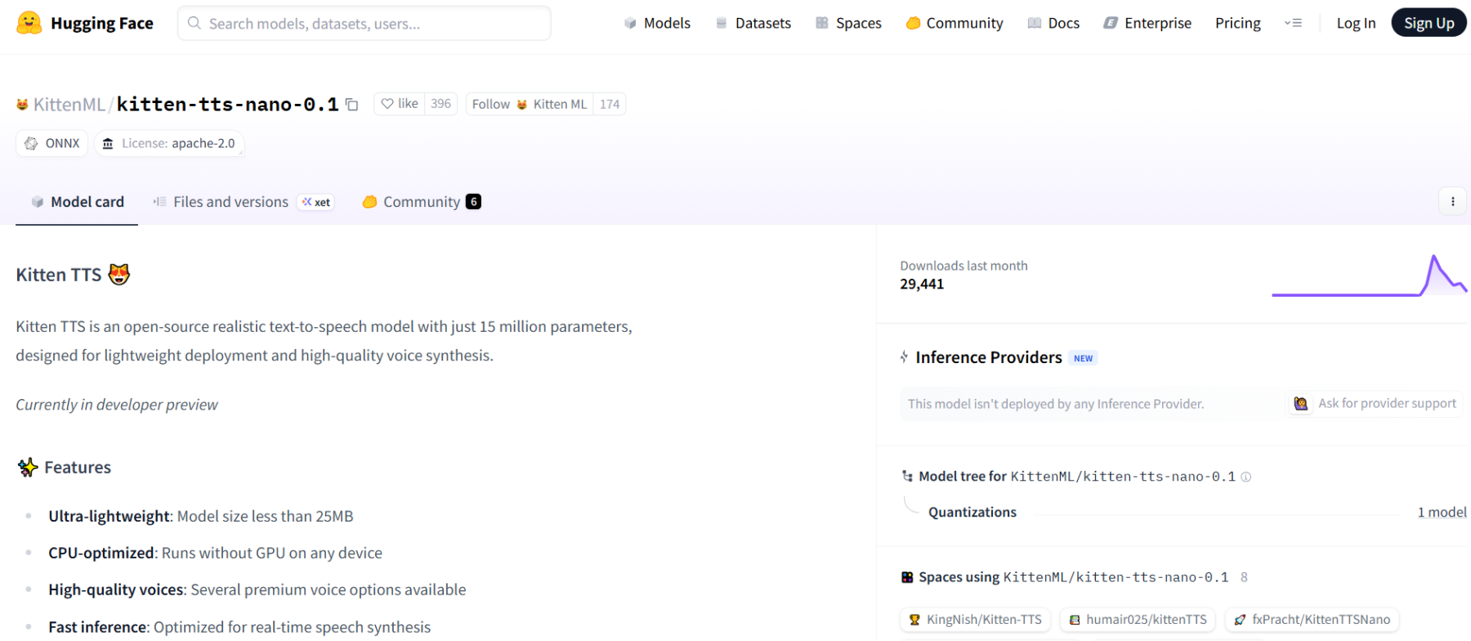
Task: Click Ask for provider support
Action: [x=1375, y=403]
